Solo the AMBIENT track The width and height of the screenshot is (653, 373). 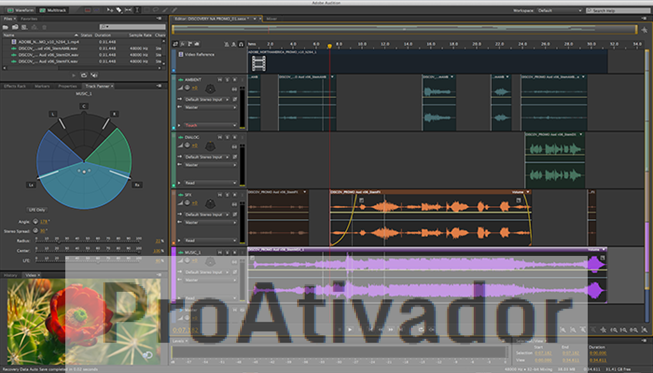[227, 80]
